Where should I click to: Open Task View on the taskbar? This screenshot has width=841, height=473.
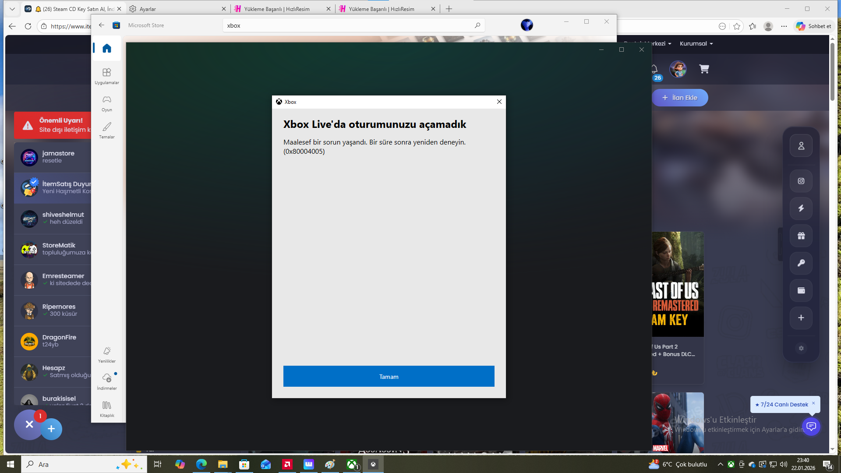158,464
